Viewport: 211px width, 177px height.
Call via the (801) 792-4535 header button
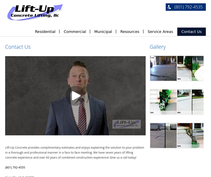coord(186,7)
